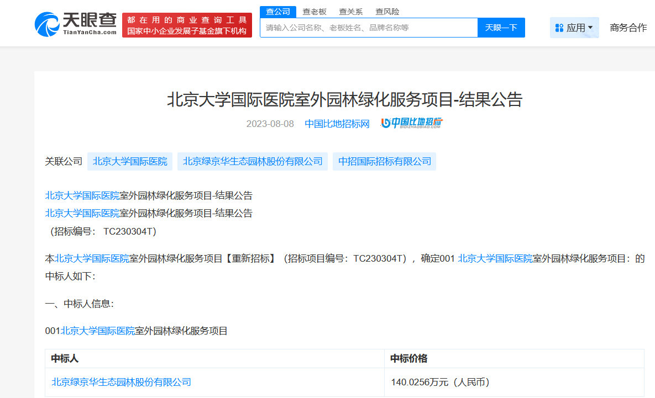Click 北京大学国际医院 link after 001 above the table
This screenshot has height=398, width=655.
[x=98, y=331]
